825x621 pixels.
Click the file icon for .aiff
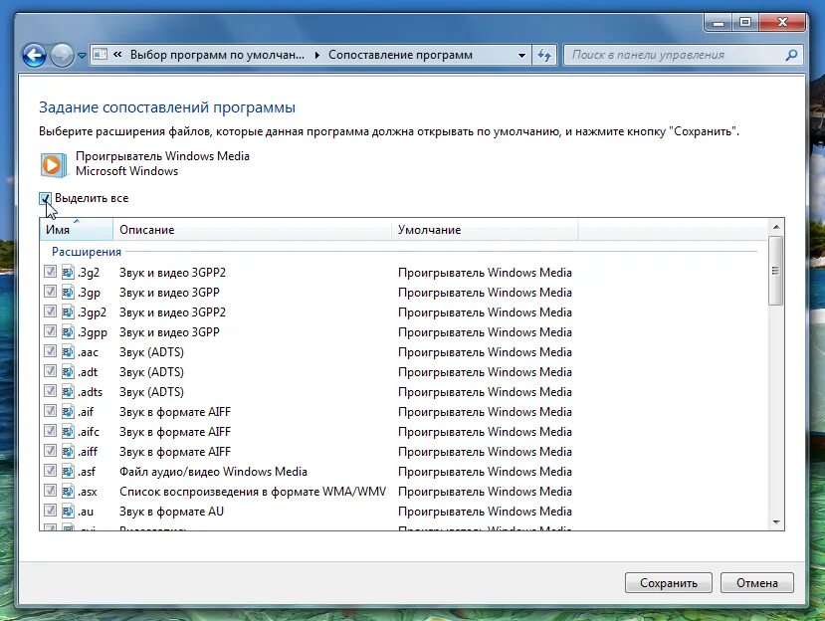[68, 452]
